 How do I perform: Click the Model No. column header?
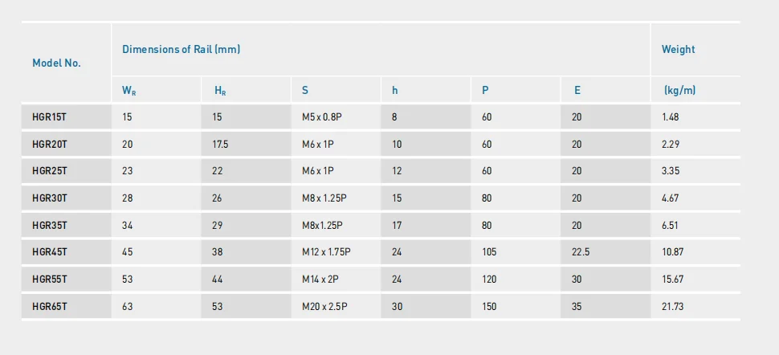[x=57, y=63]
